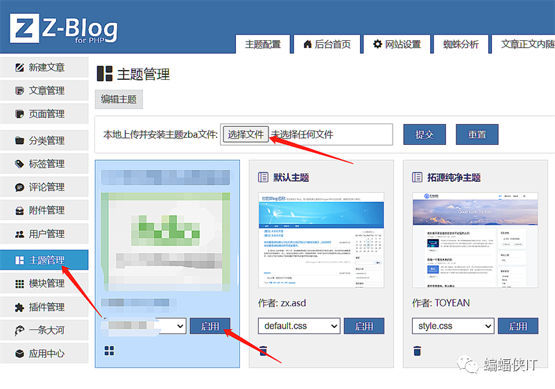This screenshot has height=389, width=555.
Task: Click the home icon in 后台首页 tab
Action: pos(307,44)
